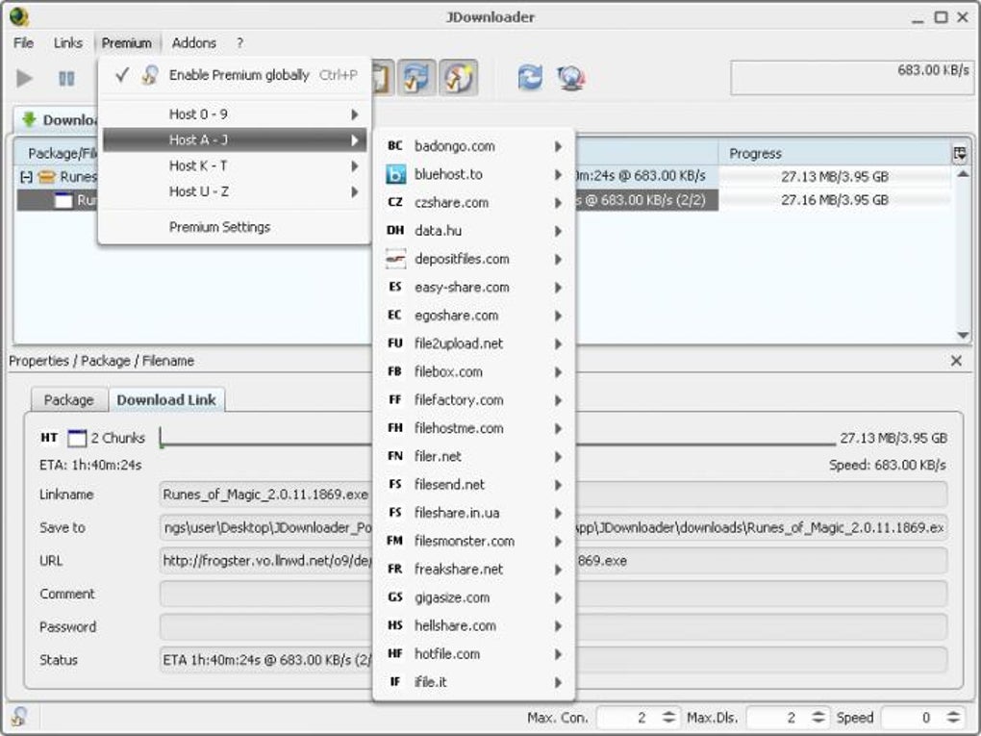Viewport: 981px width, 736px height.
Task: Start downloads with the play button
Action: click(x=24, y=78)
